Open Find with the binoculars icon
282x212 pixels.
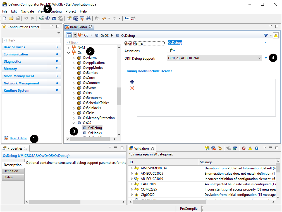[x=88, y=18]
